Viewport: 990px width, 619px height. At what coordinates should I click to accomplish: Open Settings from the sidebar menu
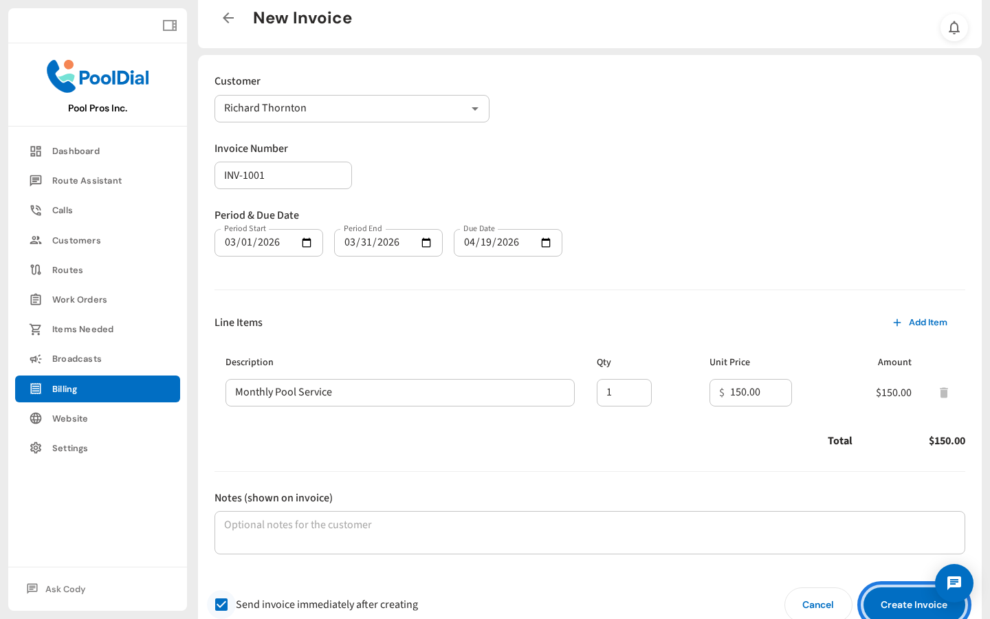tap(69, 448)
